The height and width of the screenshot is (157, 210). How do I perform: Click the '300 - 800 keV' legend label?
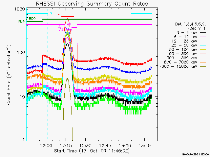(x=182, y=58)
